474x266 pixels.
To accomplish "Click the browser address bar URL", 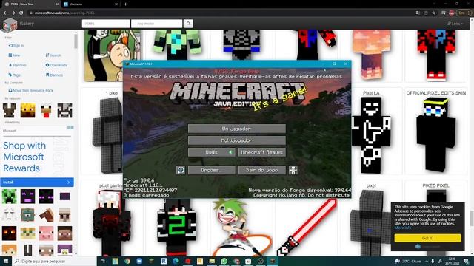I will pos(64,13).
